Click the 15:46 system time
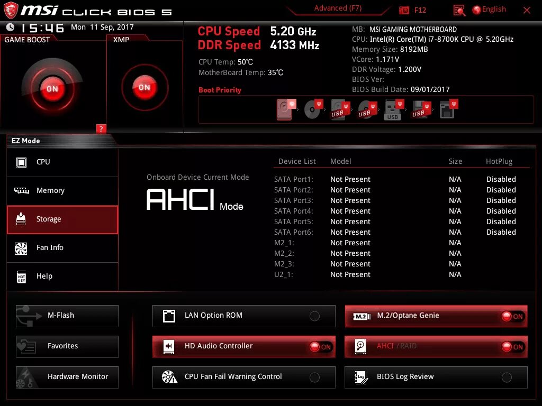 (42, 27)
